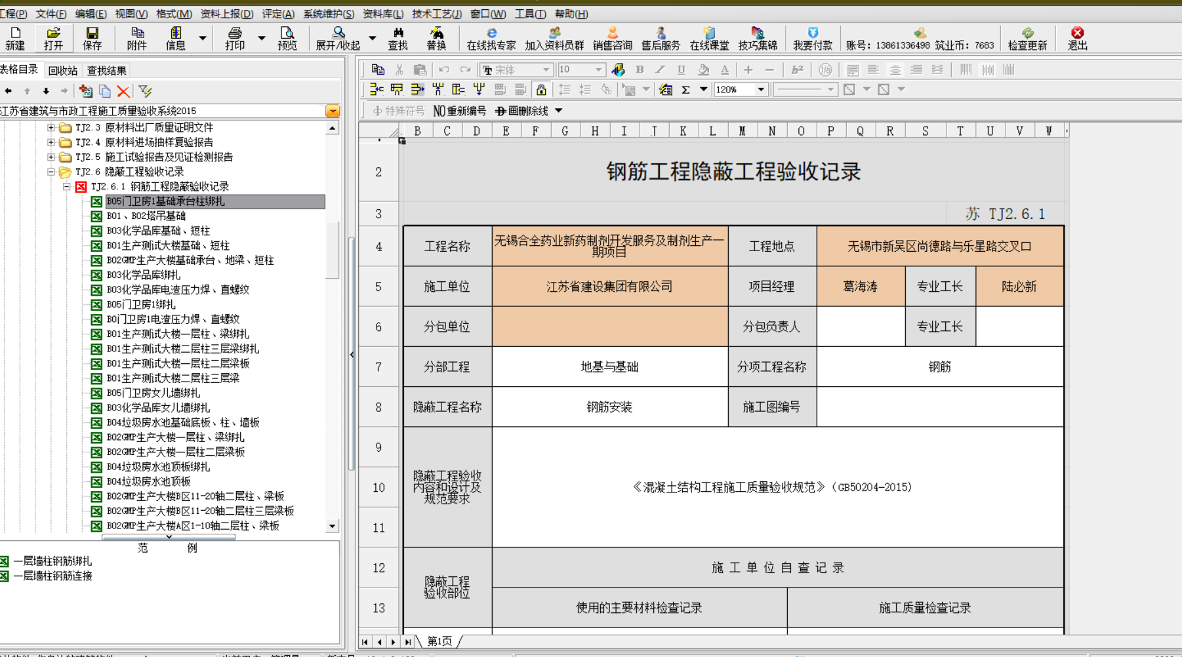The height and width of the screenshot is (657, 1182).
Task: Save using the 保存 toolbar icon
Action: 92,39
